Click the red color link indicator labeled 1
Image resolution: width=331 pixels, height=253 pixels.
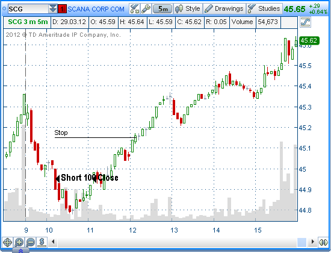(x=62, y=9)
